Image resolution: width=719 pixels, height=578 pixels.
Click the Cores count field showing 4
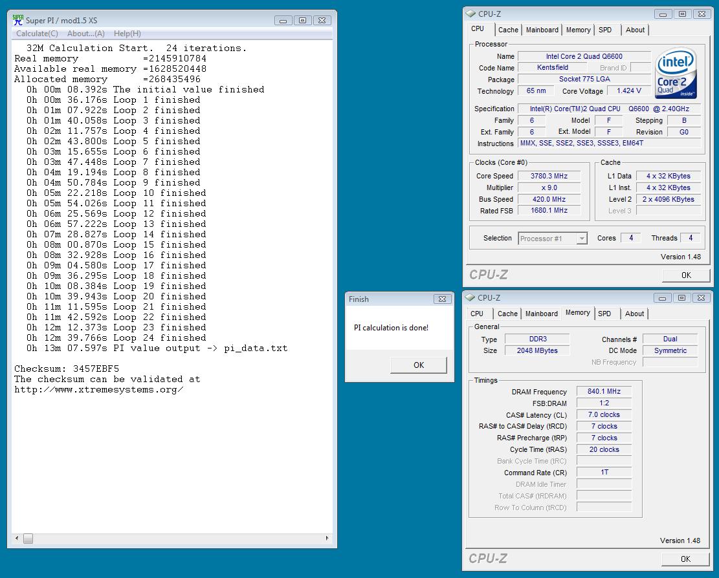pos(631,238)
